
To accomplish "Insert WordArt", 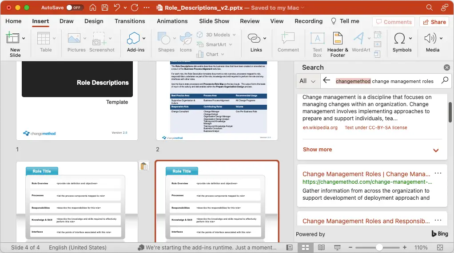I will [x=361, y=42].
